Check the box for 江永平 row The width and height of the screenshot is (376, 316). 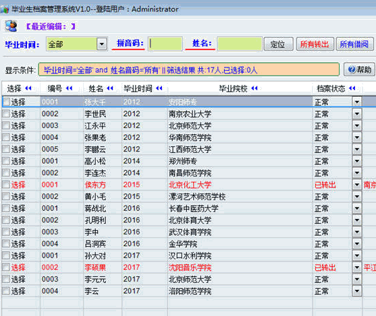coord(6,125)
